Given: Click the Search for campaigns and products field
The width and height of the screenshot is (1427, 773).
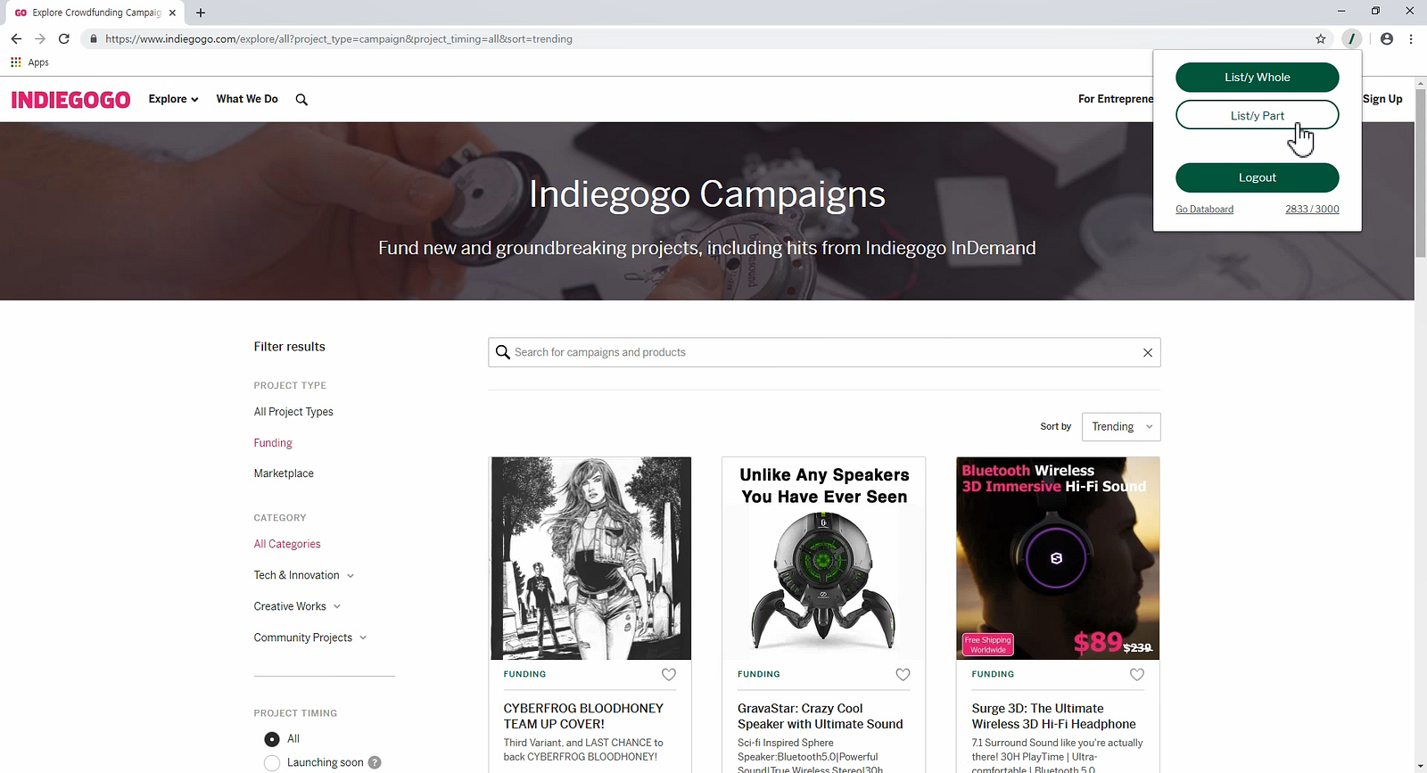Looking at the screenshot, I should click(824, 352).
